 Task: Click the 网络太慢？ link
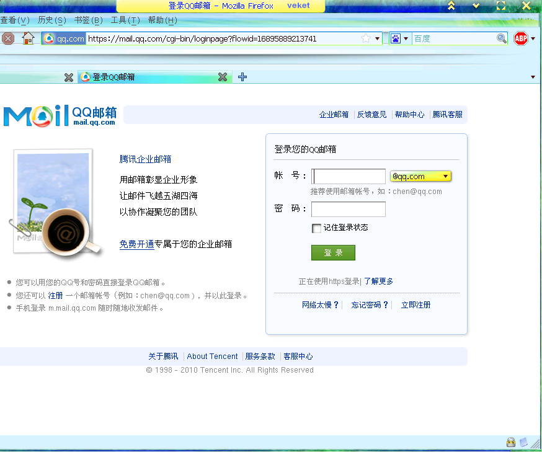pyautogui.click(x=320, y=305)
